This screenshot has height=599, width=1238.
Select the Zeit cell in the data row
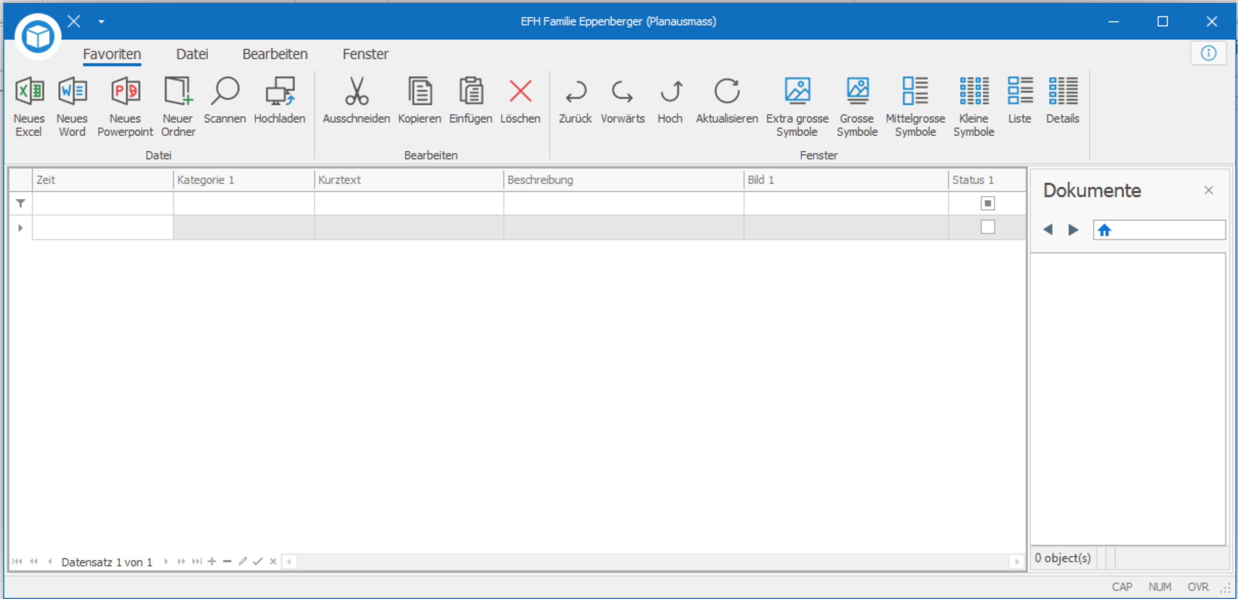coord(103,227)
